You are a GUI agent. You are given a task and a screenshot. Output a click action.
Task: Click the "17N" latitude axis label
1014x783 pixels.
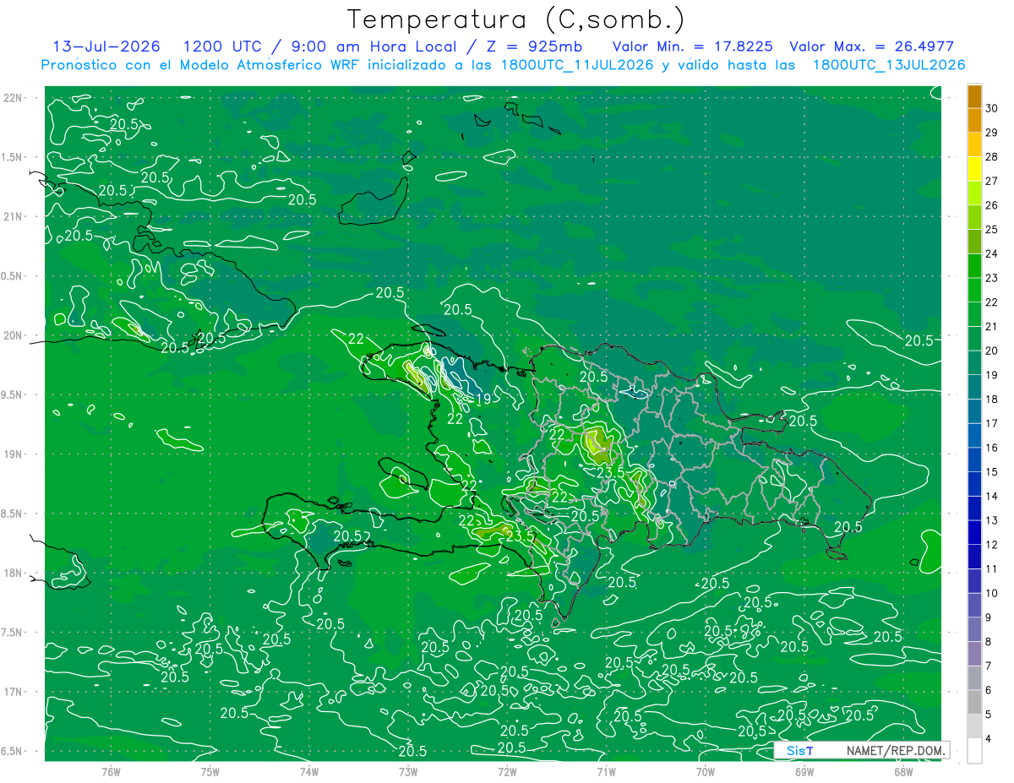tap(13, 692)
